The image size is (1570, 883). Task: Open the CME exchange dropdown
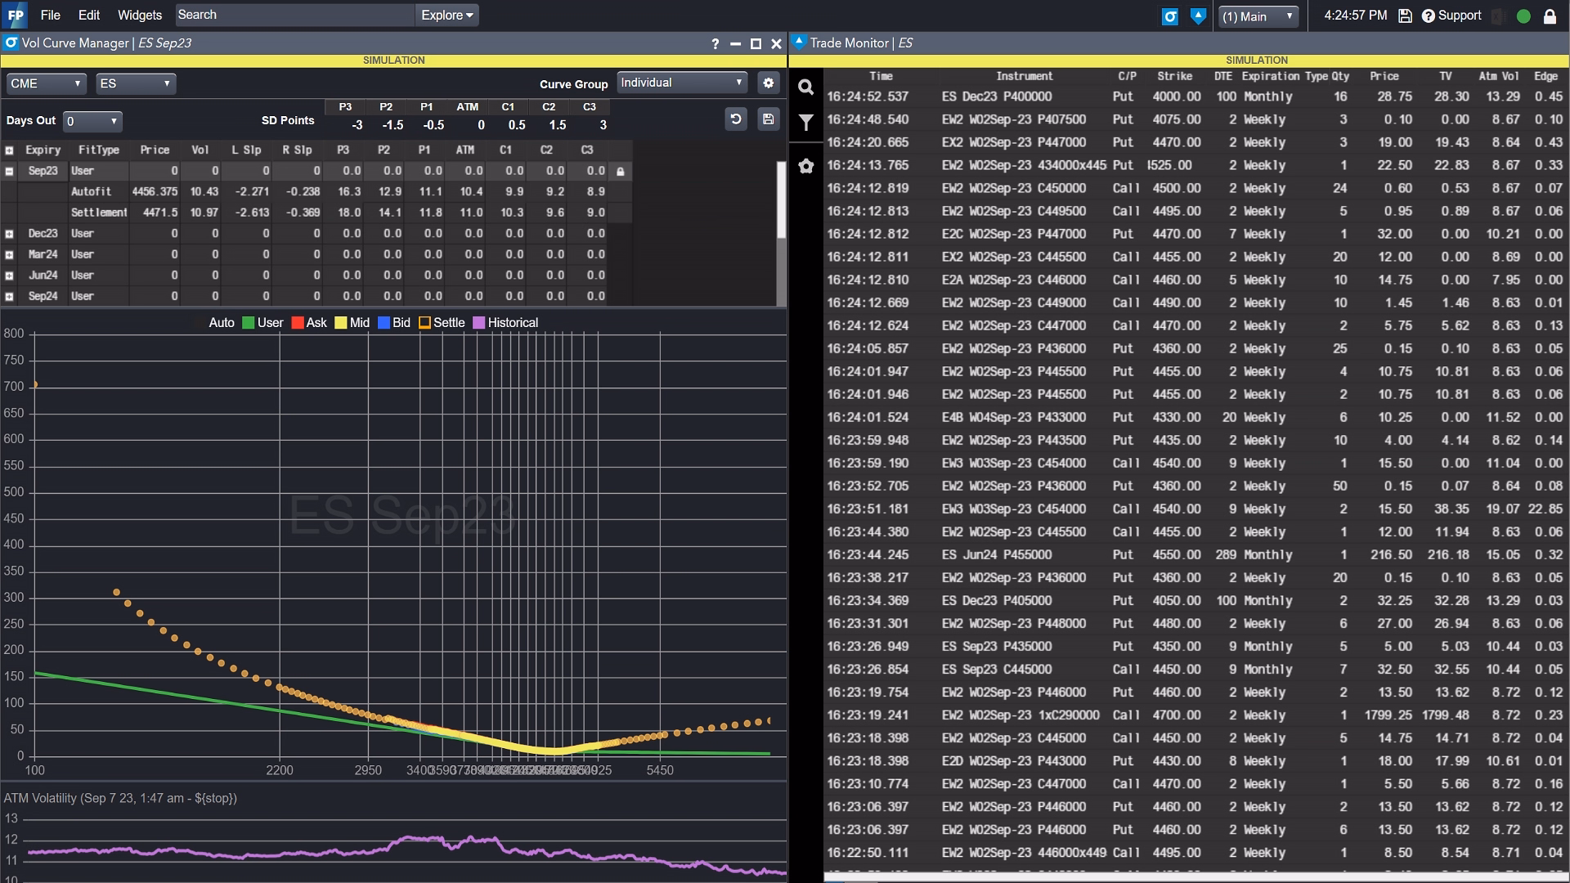point(46,83)
